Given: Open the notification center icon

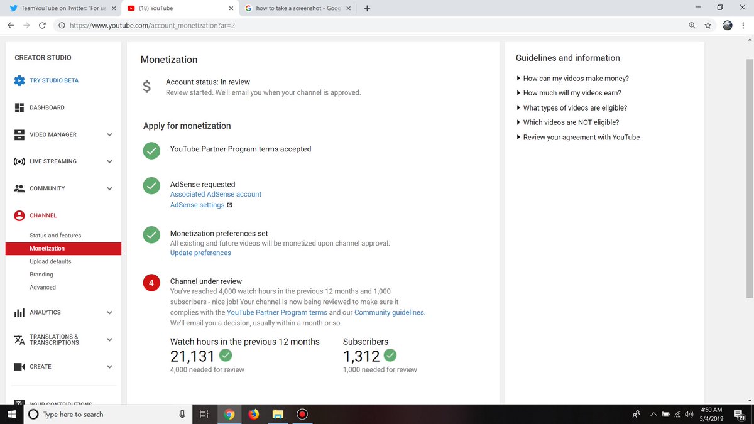Looking at the screenshot, I should click(740, 415).
